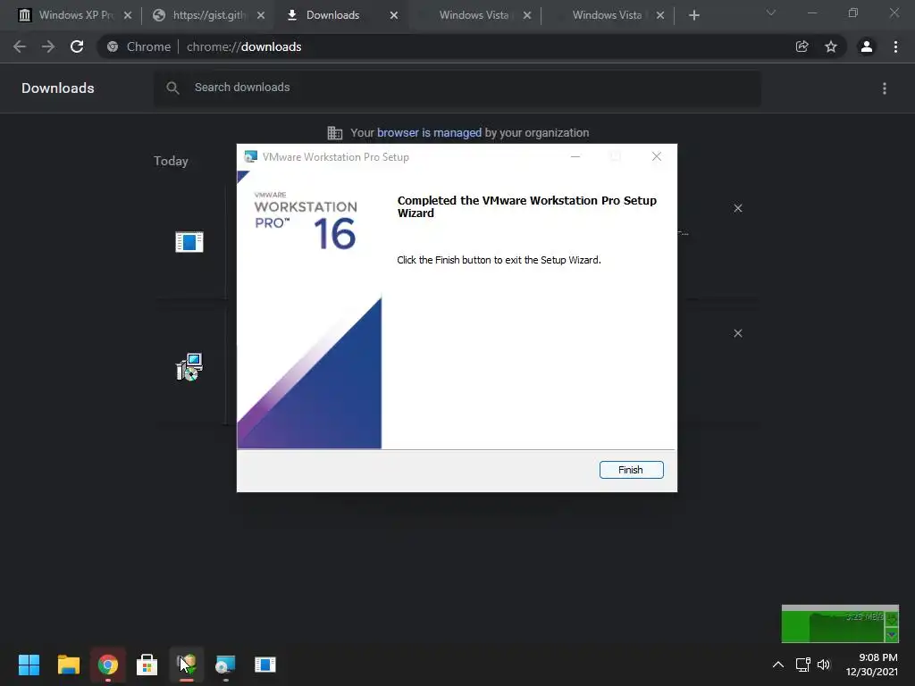Show hidden system tray icons
The image size is (915, 686).
(778, 665)
